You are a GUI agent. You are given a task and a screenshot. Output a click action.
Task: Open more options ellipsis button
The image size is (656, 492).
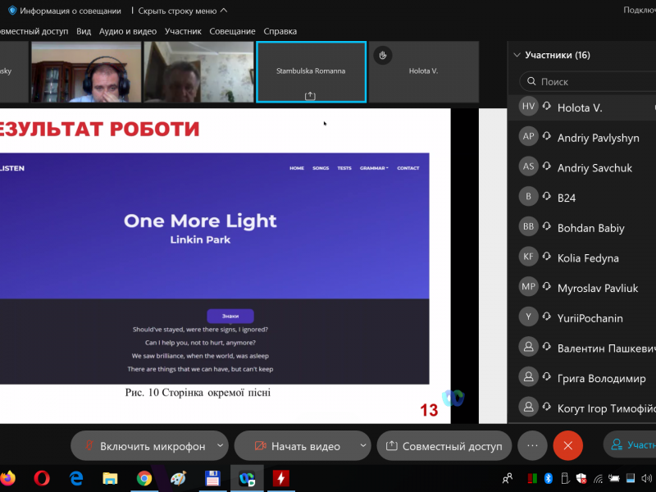click(x=532, y=446)
